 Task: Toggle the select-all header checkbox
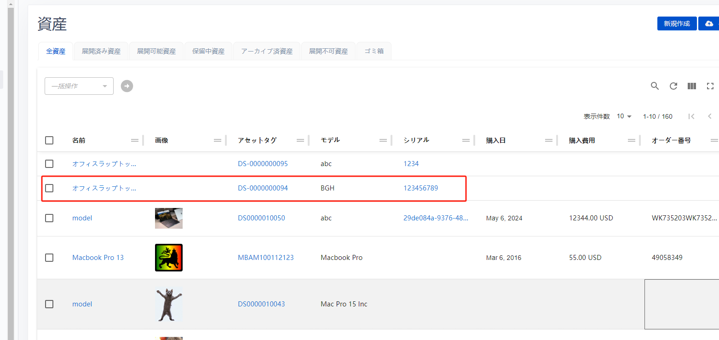[x=49, y=140]
